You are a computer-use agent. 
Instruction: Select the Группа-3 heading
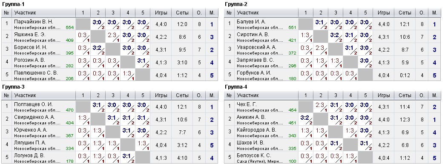tap(12, 86)
